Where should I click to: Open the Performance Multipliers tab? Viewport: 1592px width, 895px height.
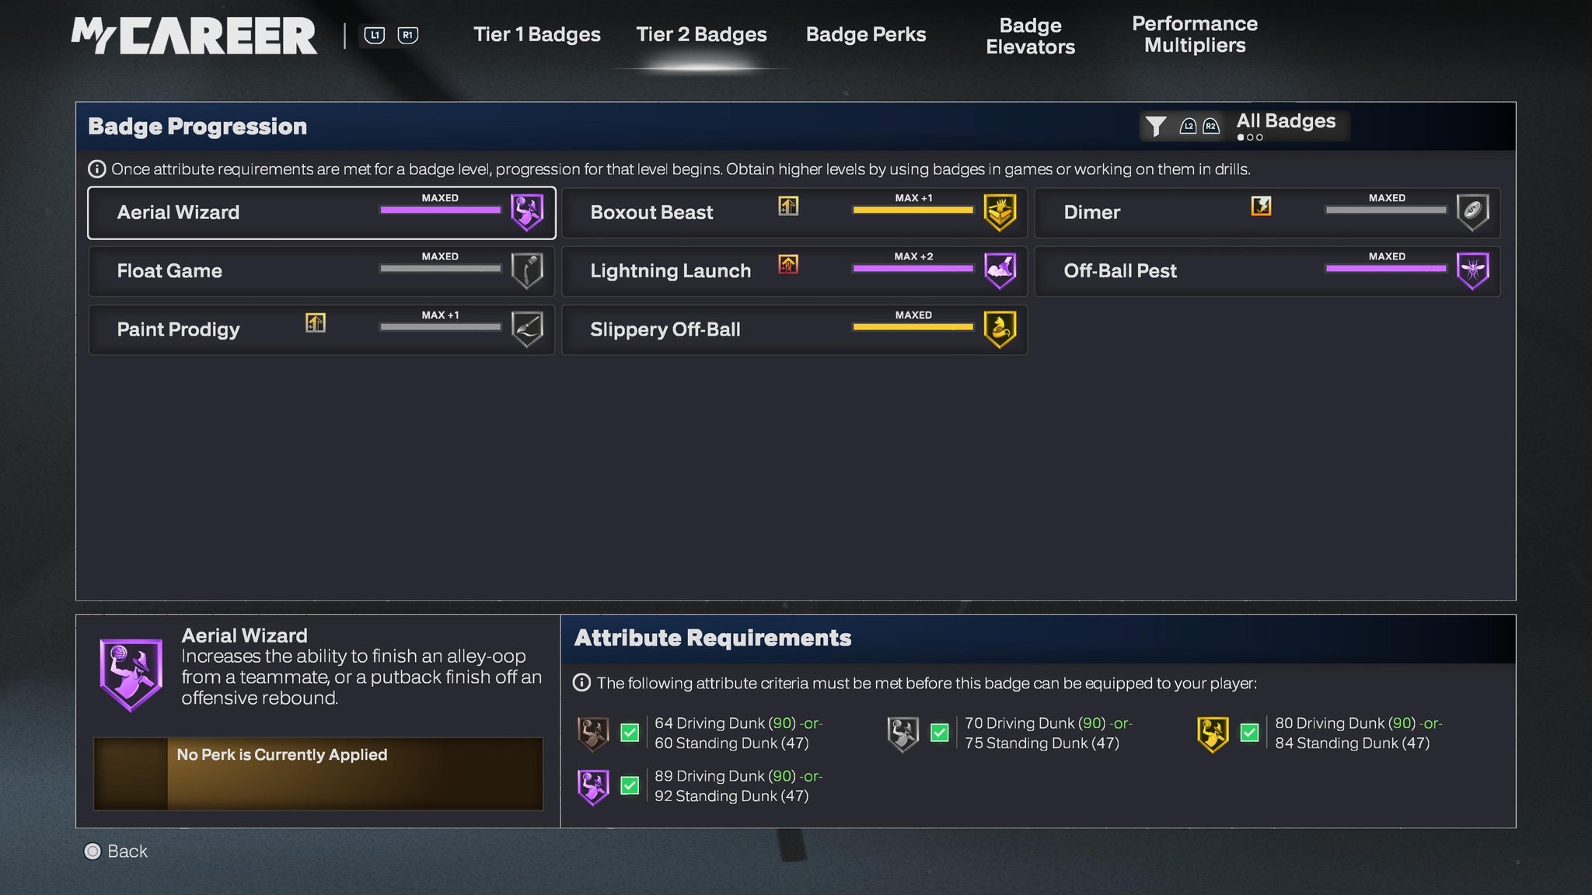coord(1194,35)
